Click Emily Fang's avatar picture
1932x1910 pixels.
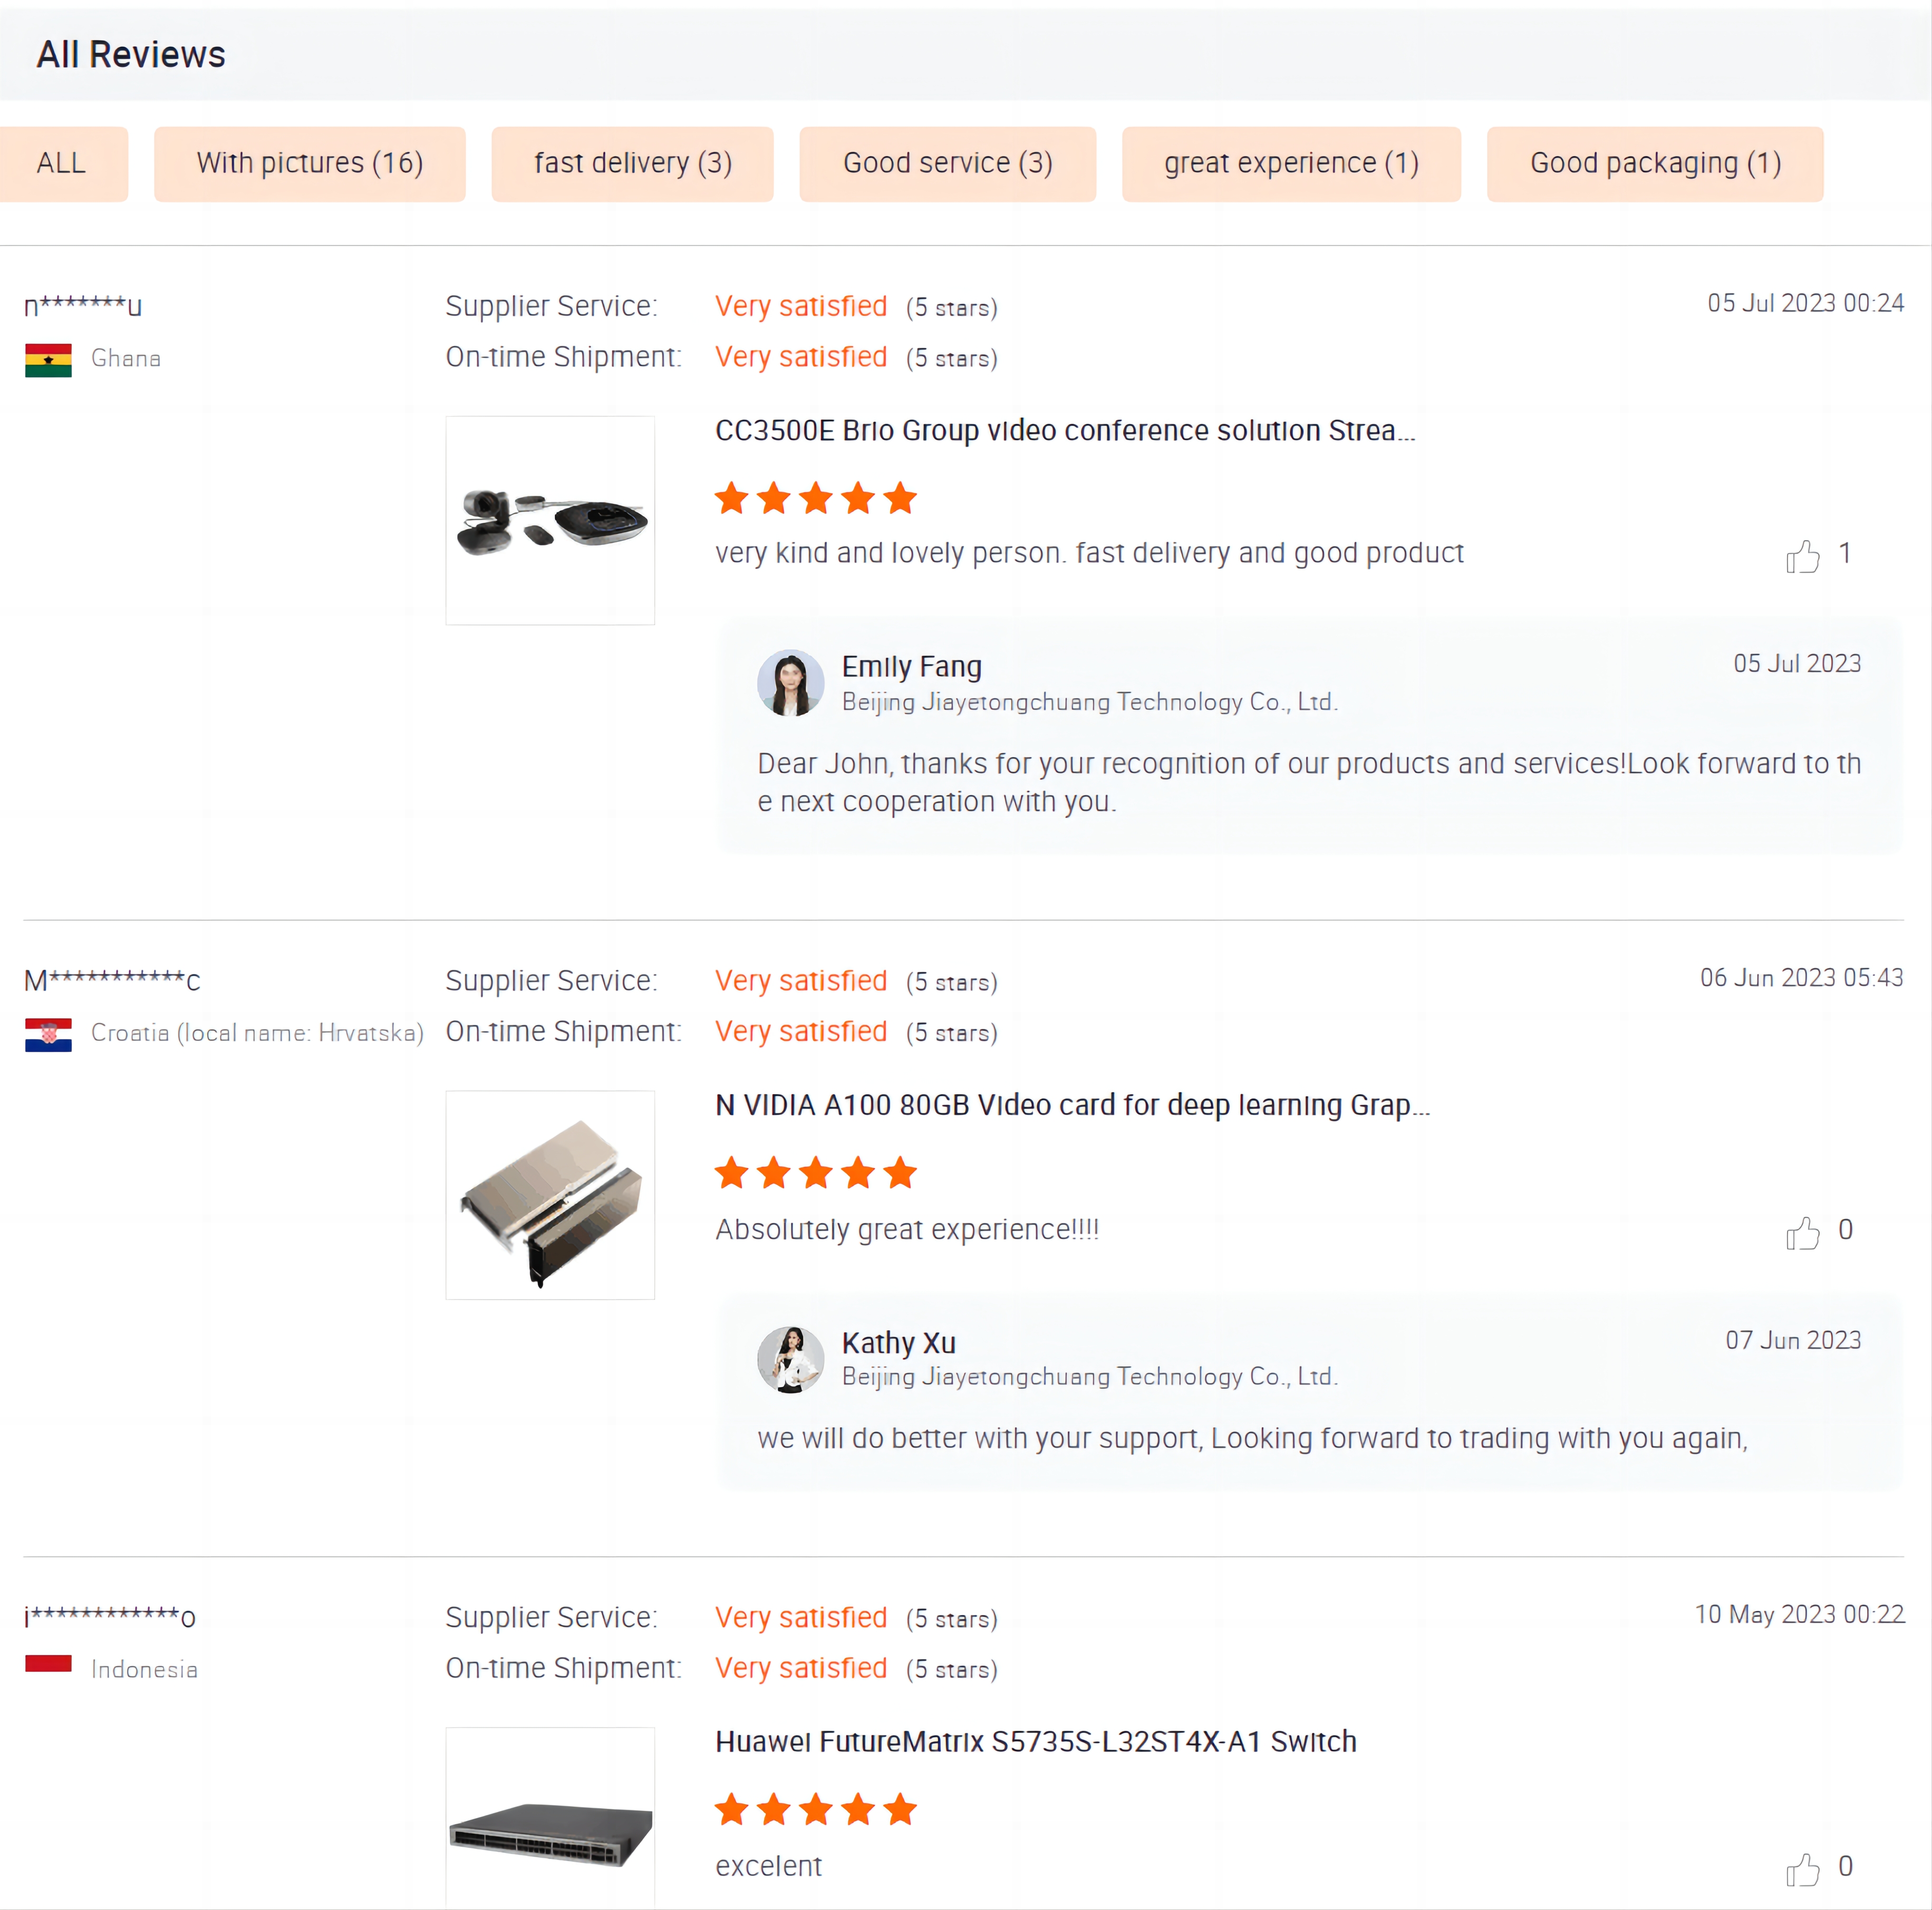pos(790,684)
